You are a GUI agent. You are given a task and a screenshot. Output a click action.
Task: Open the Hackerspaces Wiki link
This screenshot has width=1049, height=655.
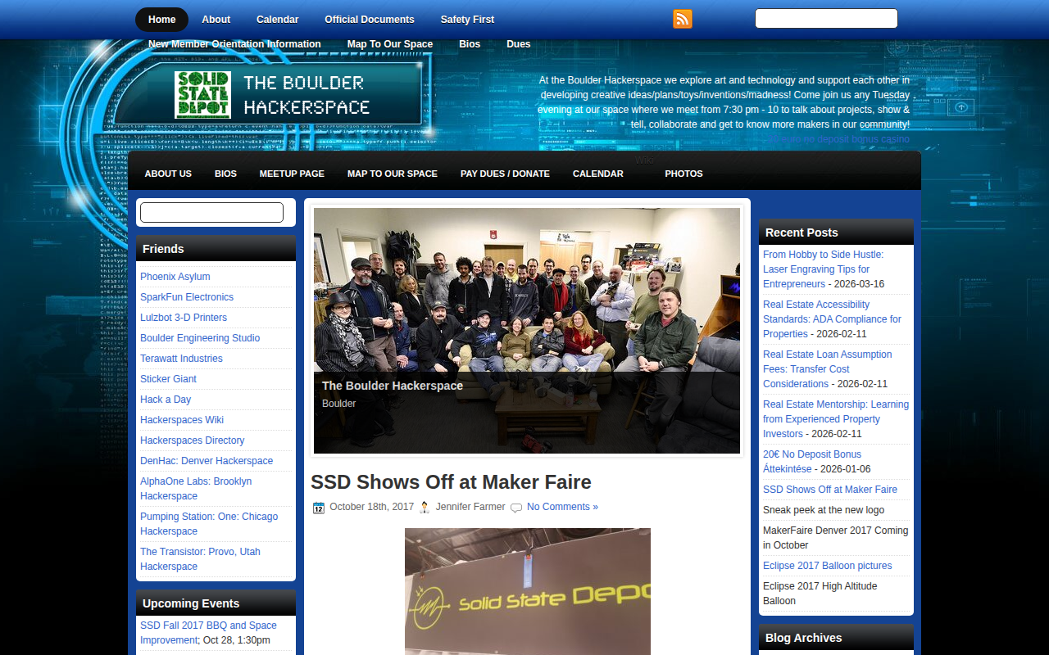pos(182,420)
